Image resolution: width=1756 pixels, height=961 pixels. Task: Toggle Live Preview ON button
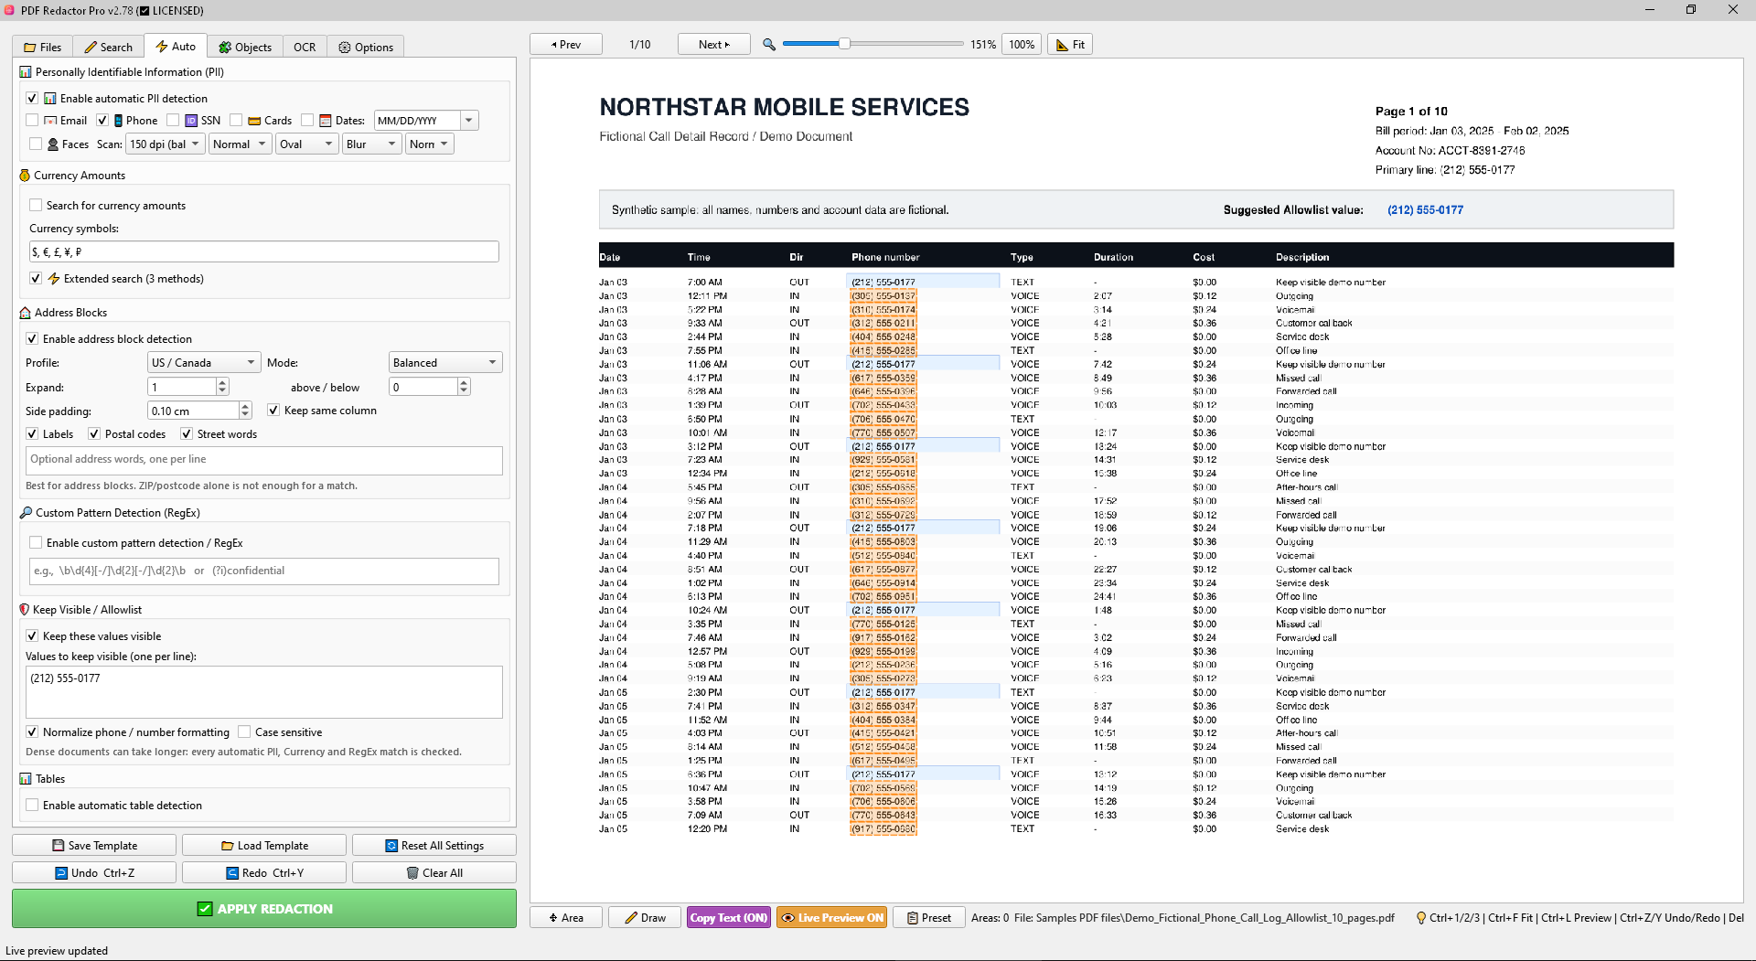[x=831, y=917]
